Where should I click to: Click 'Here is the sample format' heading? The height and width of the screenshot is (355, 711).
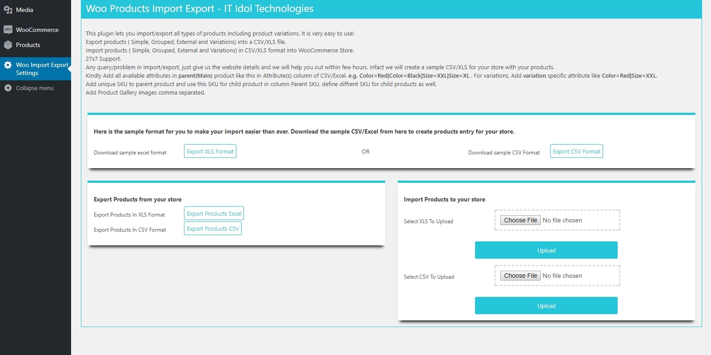coord(304,132)
